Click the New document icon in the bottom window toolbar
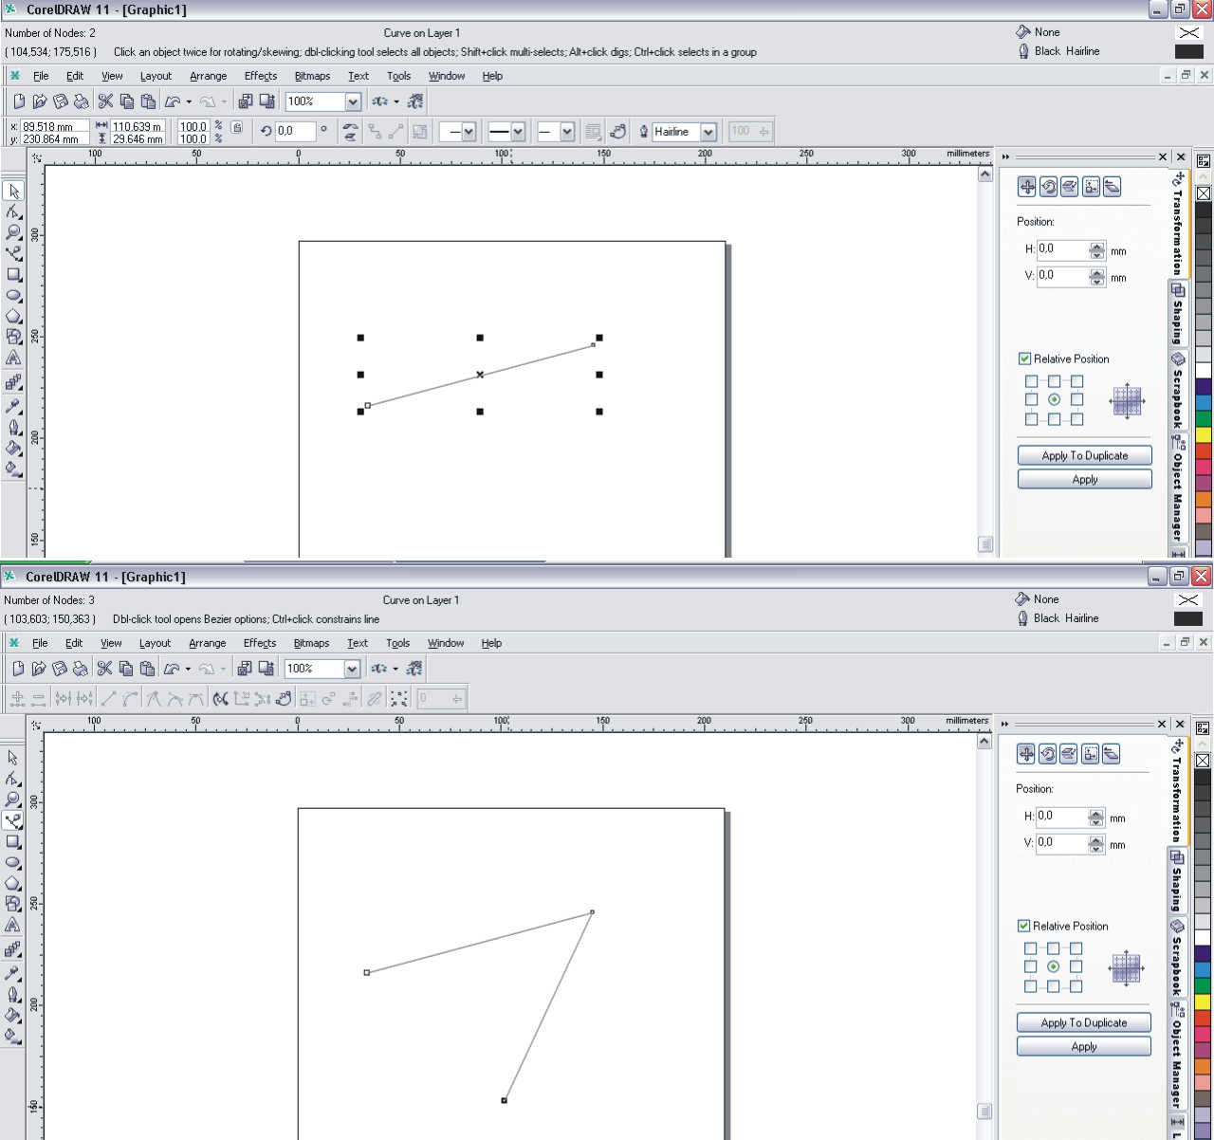 18,669
